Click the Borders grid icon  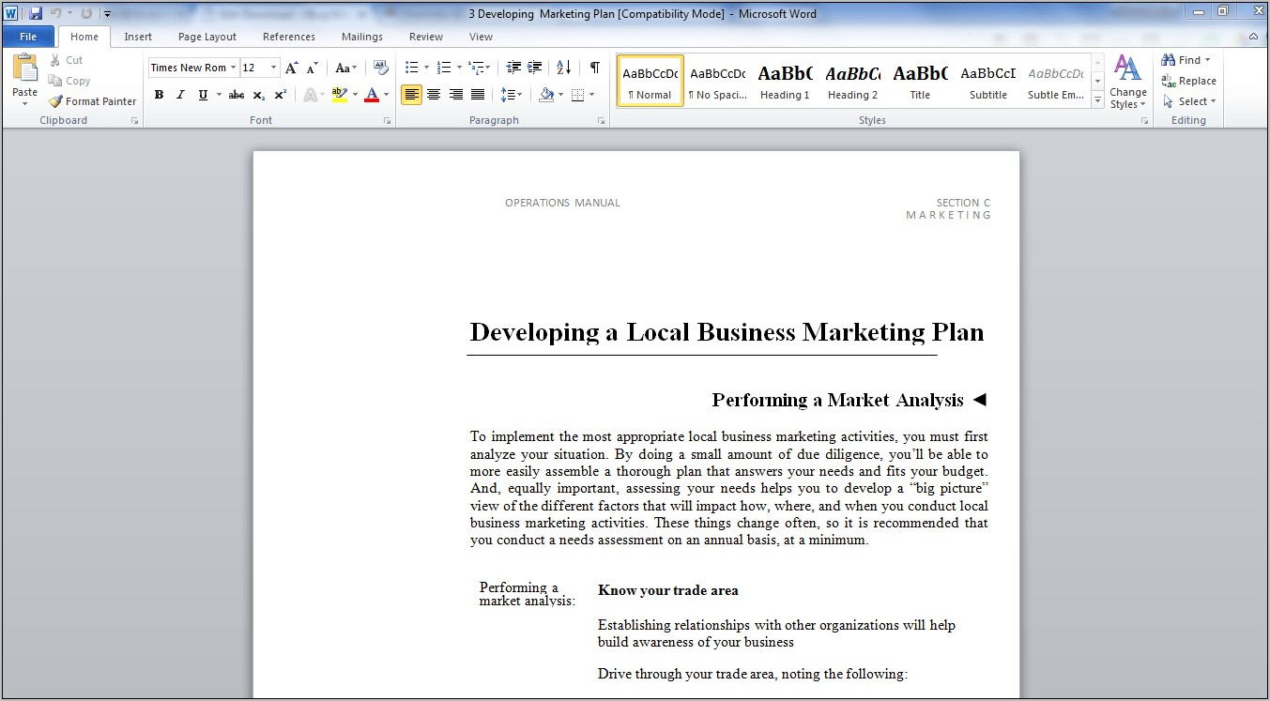[x=577, y=95]
